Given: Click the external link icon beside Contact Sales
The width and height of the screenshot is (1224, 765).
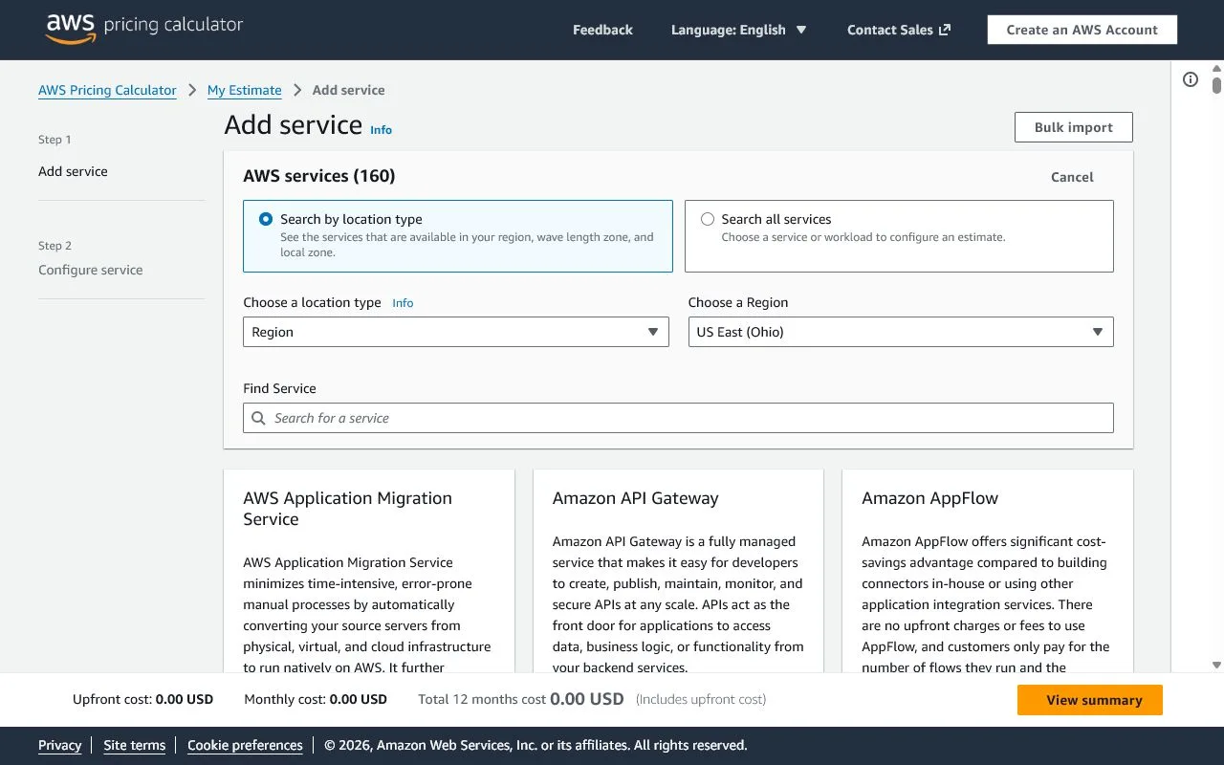Looking at the screenshot, I should 945,30.
